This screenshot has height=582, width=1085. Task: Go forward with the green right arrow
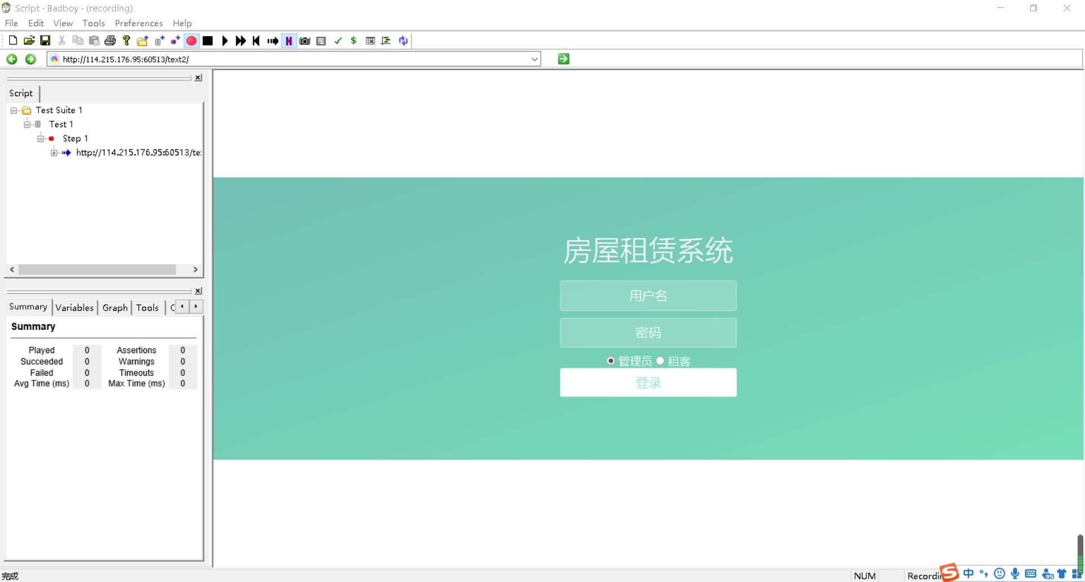tap(31, 59)
